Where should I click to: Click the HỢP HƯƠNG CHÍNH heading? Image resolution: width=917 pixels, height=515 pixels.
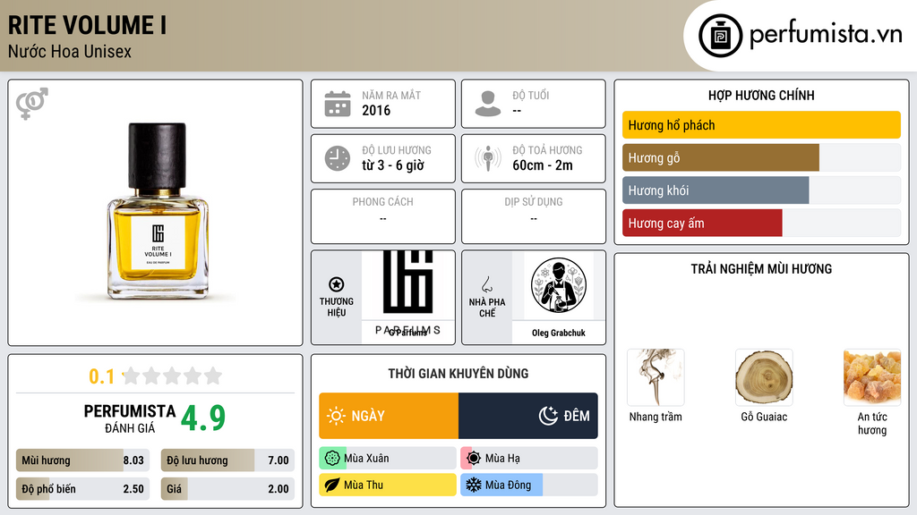tap(761, 95)
